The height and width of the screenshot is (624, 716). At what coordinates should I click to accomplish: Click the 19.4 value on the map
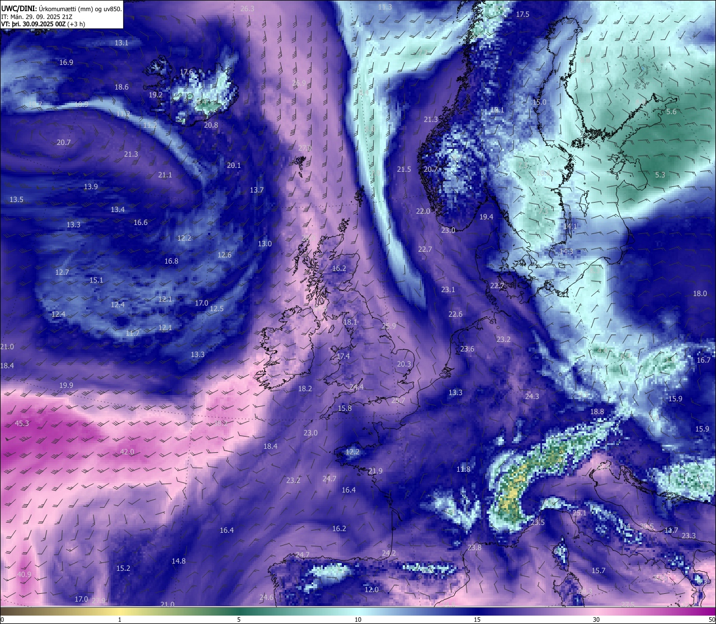(486, 217)
